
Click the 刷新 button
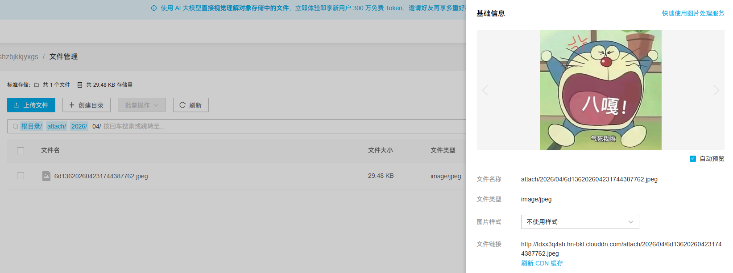coord(191,105)
